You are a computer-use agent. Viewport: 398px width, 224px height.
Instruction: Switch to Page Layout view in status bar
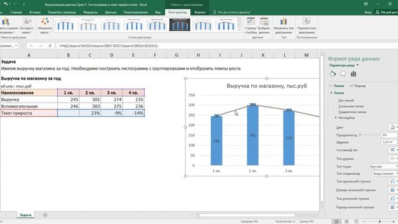tap(346, 222)
